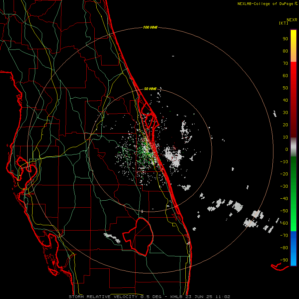The image size is (299, 299).
Task: Click the red segment of velocity color bar
Action: pos(293,100)
